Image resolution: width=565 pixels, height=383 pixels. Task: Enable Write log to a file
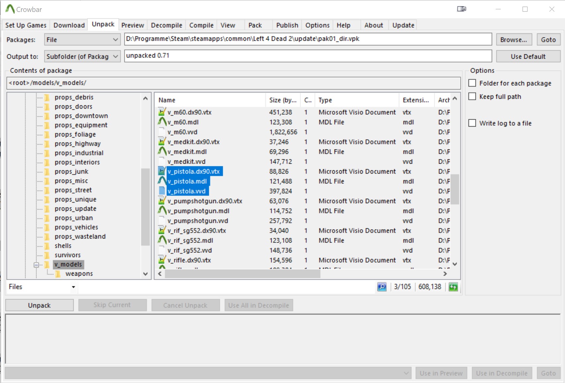pos(472,123)
